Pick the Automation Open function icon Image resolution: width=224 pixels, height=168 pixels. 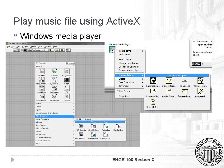coord(153,81)
